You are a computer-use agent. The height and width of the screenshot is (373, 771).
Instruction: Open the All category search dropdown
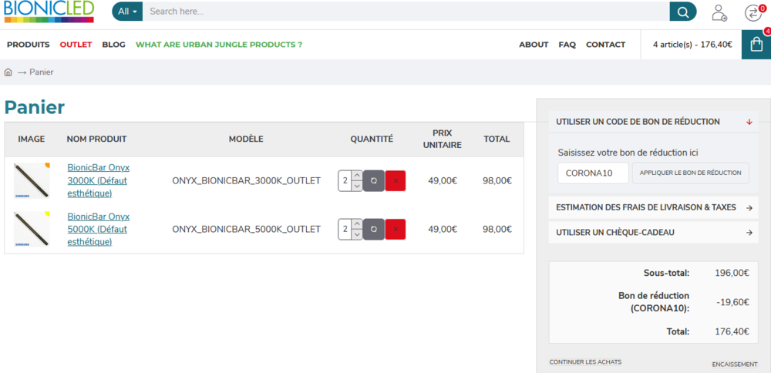coord(127,12)
